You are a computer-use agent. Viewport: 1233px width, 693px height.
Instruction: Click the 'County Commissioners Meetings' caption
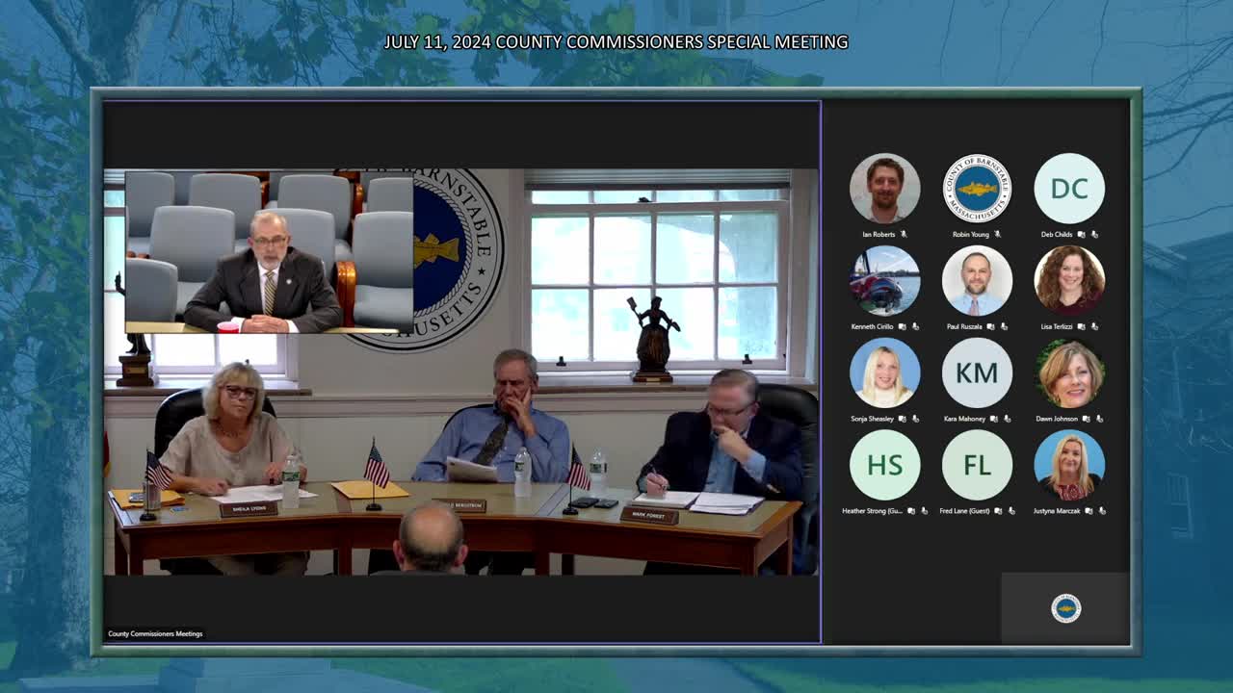tap(155, 634)
